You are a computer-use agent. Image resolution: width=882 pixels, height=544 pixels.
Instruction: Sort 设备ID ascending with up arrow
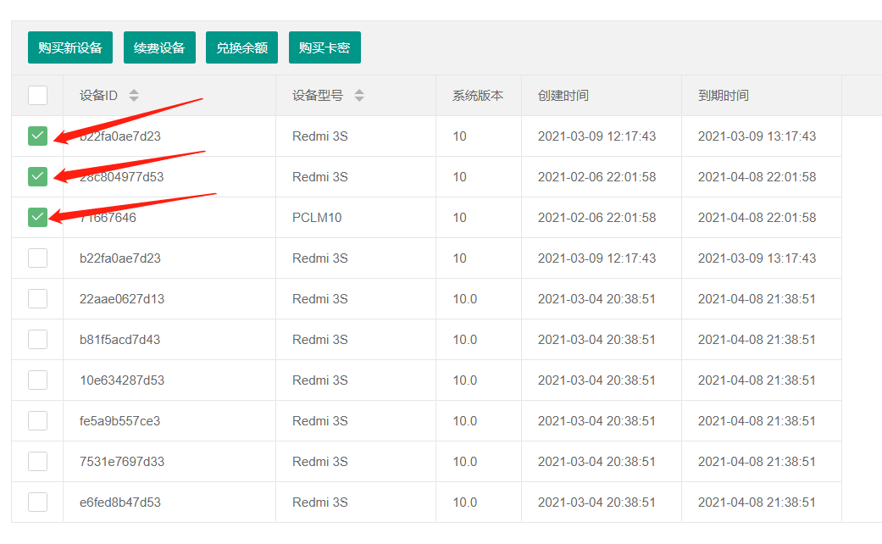(134, 92)
